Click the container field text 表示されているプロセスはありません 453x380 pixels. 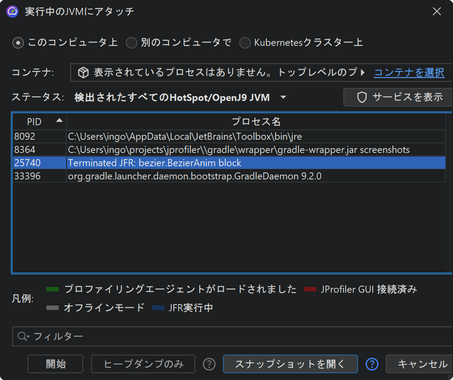(x=225, y=72)
